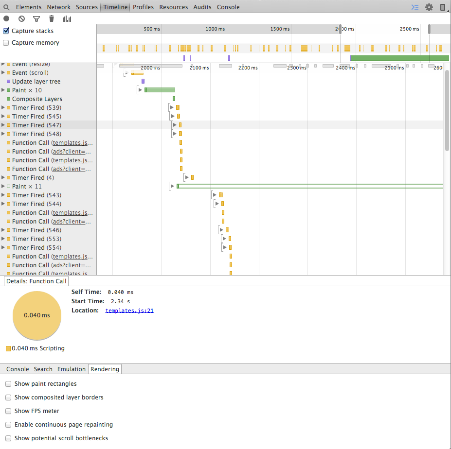The height and width of the screenshot is (449, 451).
Task: Open the templates.js:21 location link
Action: click(x=129, y=311)
